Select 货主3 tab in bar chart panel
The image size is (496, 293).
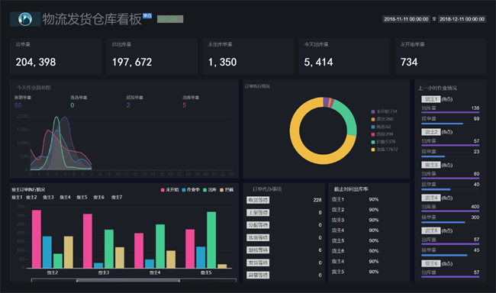[48, 197]
